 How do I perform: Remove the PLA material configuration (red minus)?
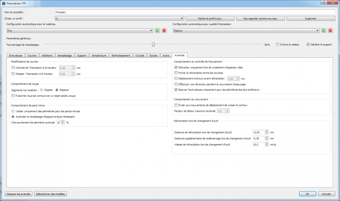click(x=164, y=31)
